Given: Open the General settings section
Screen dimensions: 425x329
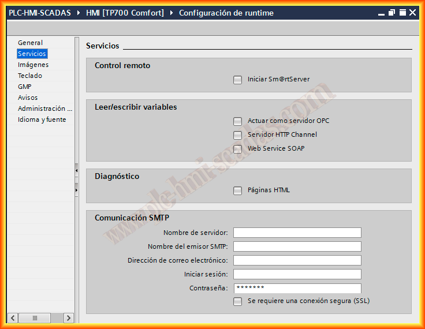Looking at the screenshot, I should 30,43.
